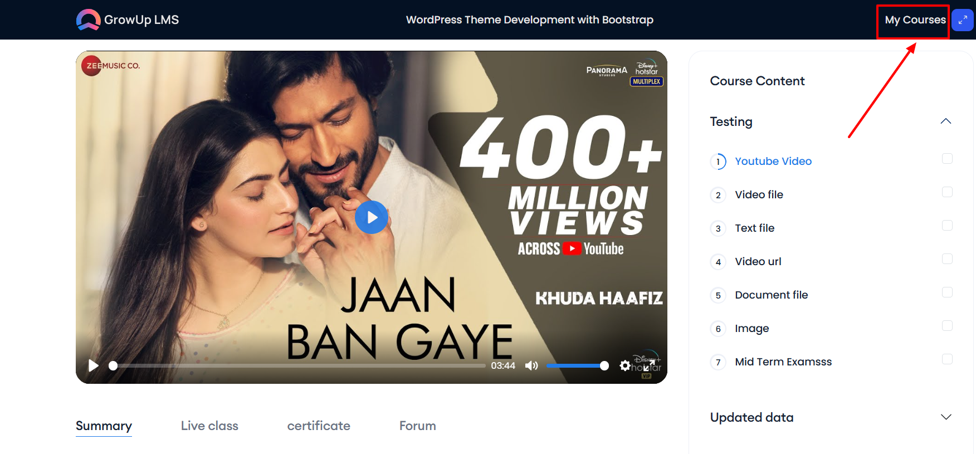
Task: Click the GrowUp LMS logo icon
Action: [88, 19]
